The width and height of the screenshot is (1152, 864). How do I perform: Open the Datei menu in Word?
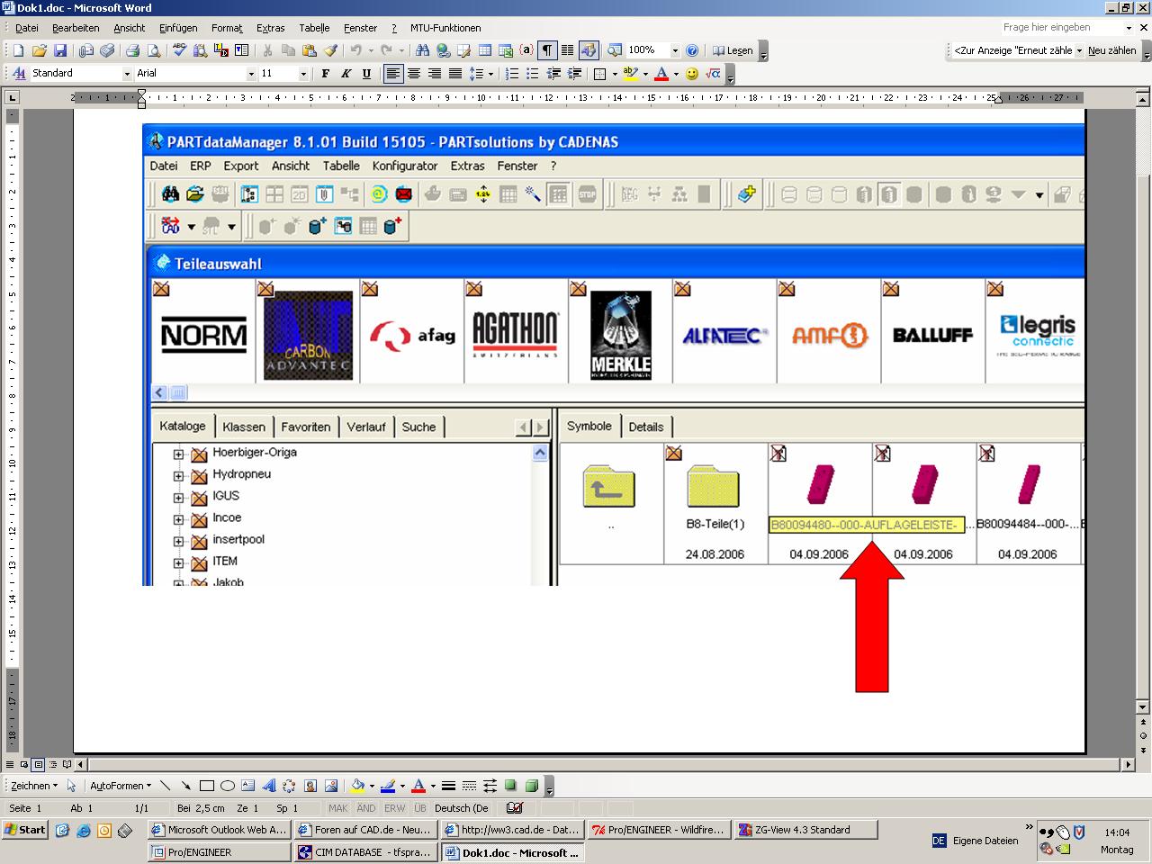pos(27,28)
